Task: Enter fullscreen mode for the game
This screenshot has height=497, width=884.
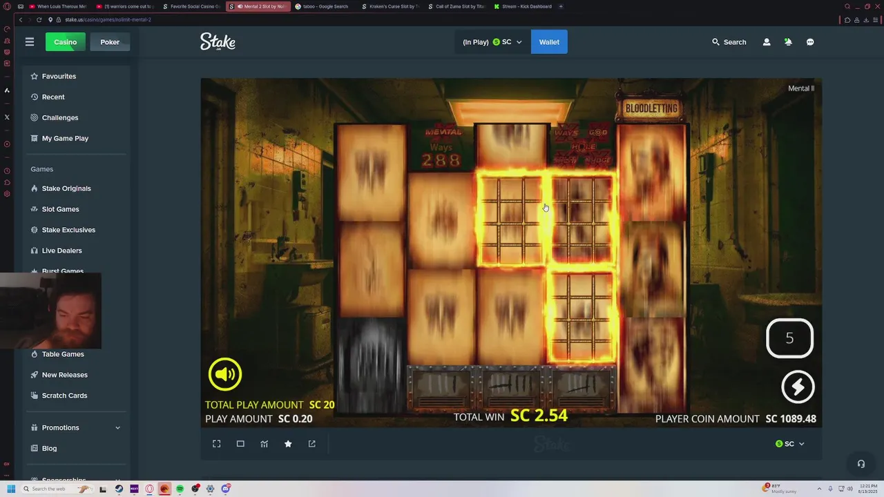Action: click(x=217, y=444)
